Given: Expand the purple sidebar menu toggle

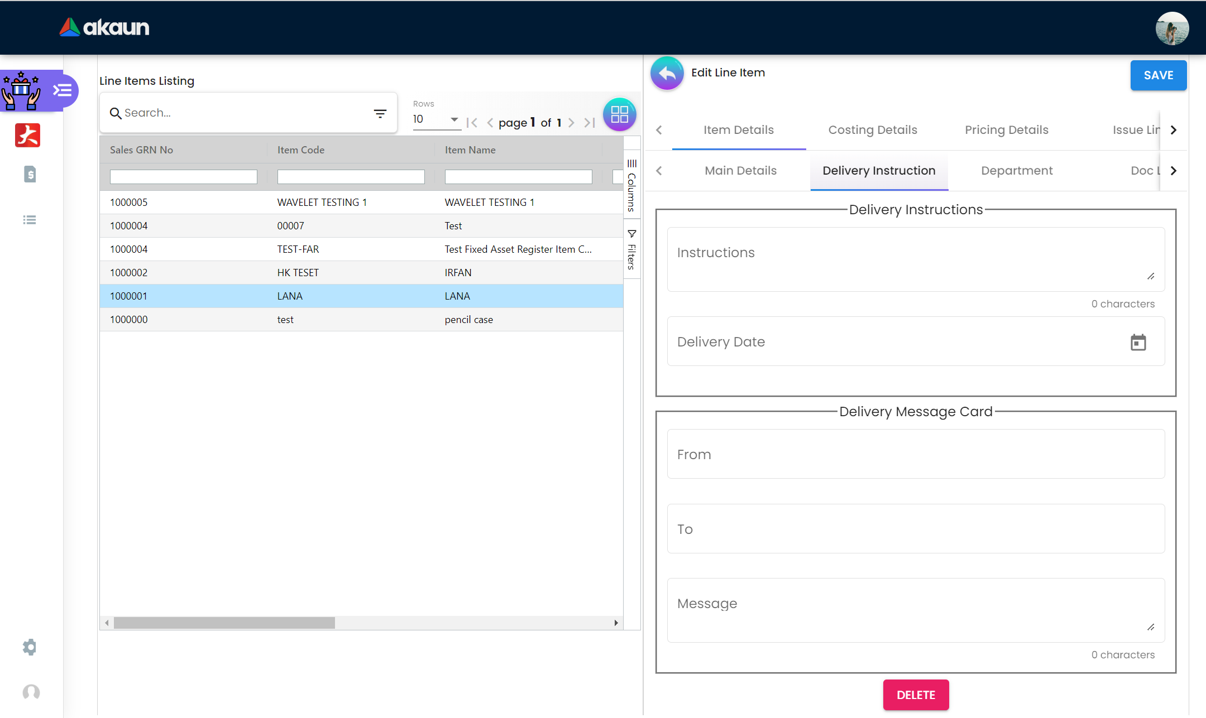Looking at the screenshot, I should point(63,90).
